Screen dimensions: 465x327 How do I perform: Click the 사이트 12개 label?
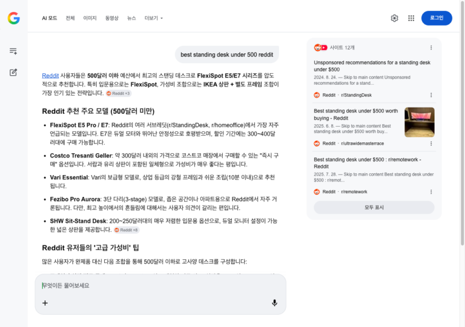342,47
